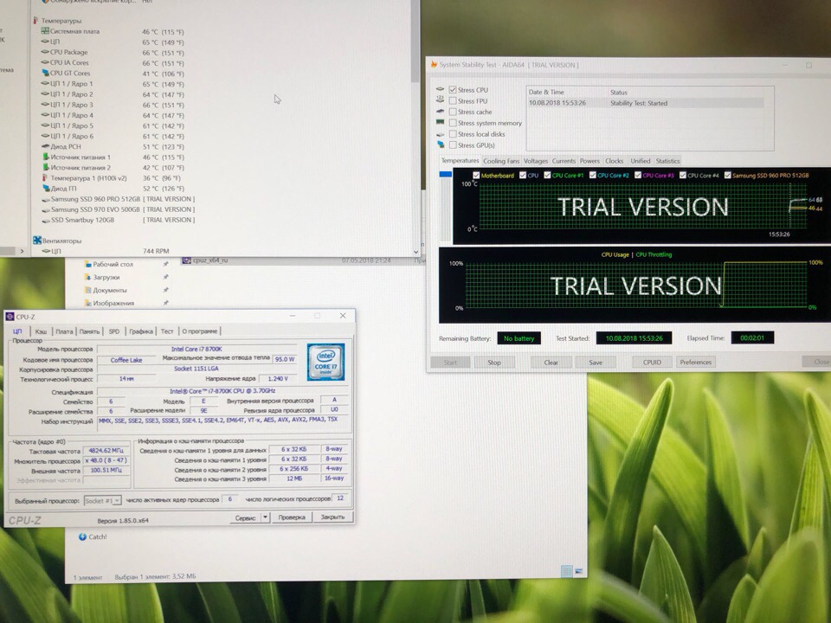Viewport: 831px width, 623px height.
Task: Click the Температура 1 (H100i v2) icon
Action: (x=46, y=178)
